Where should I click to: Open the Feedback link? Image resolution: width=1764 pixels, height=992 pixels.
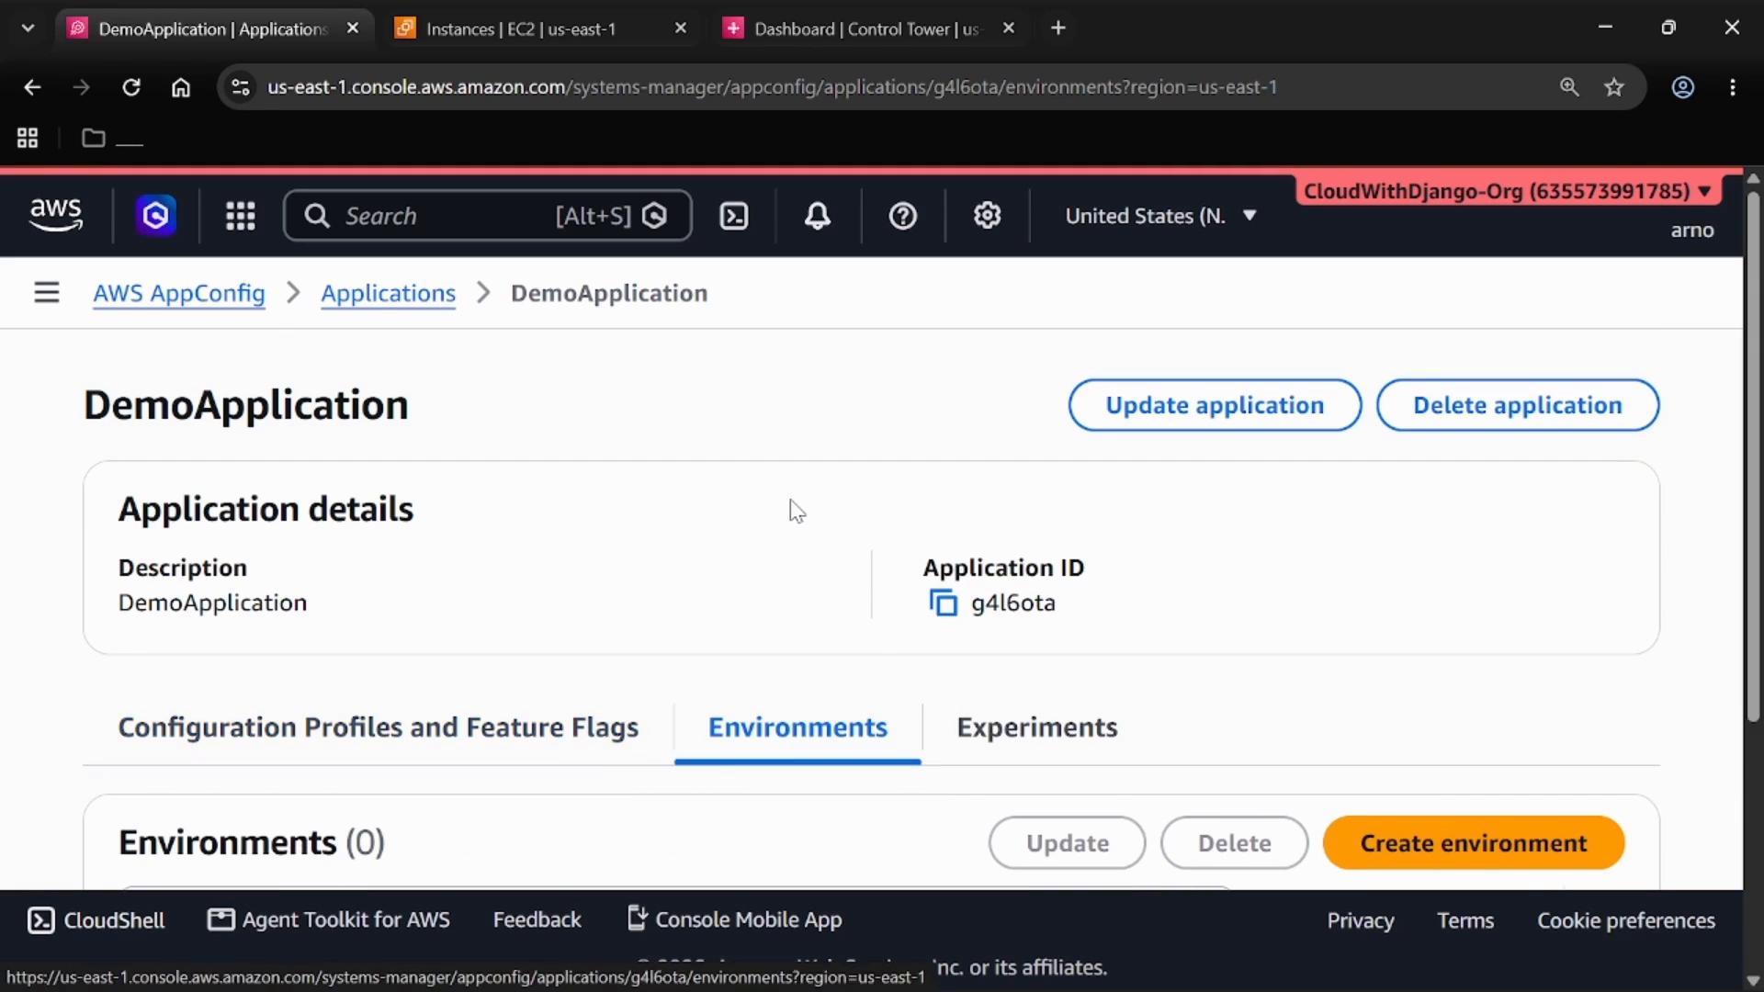point(537,920)
